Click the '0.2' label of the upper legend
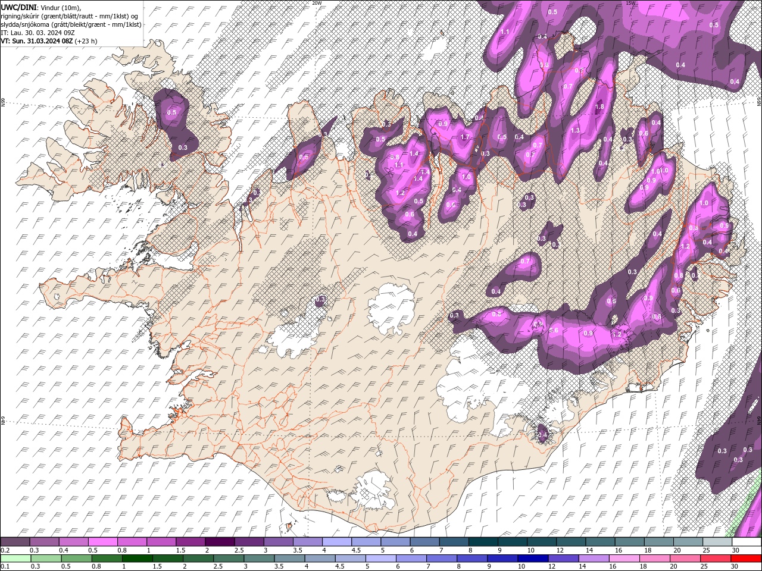 5,550
